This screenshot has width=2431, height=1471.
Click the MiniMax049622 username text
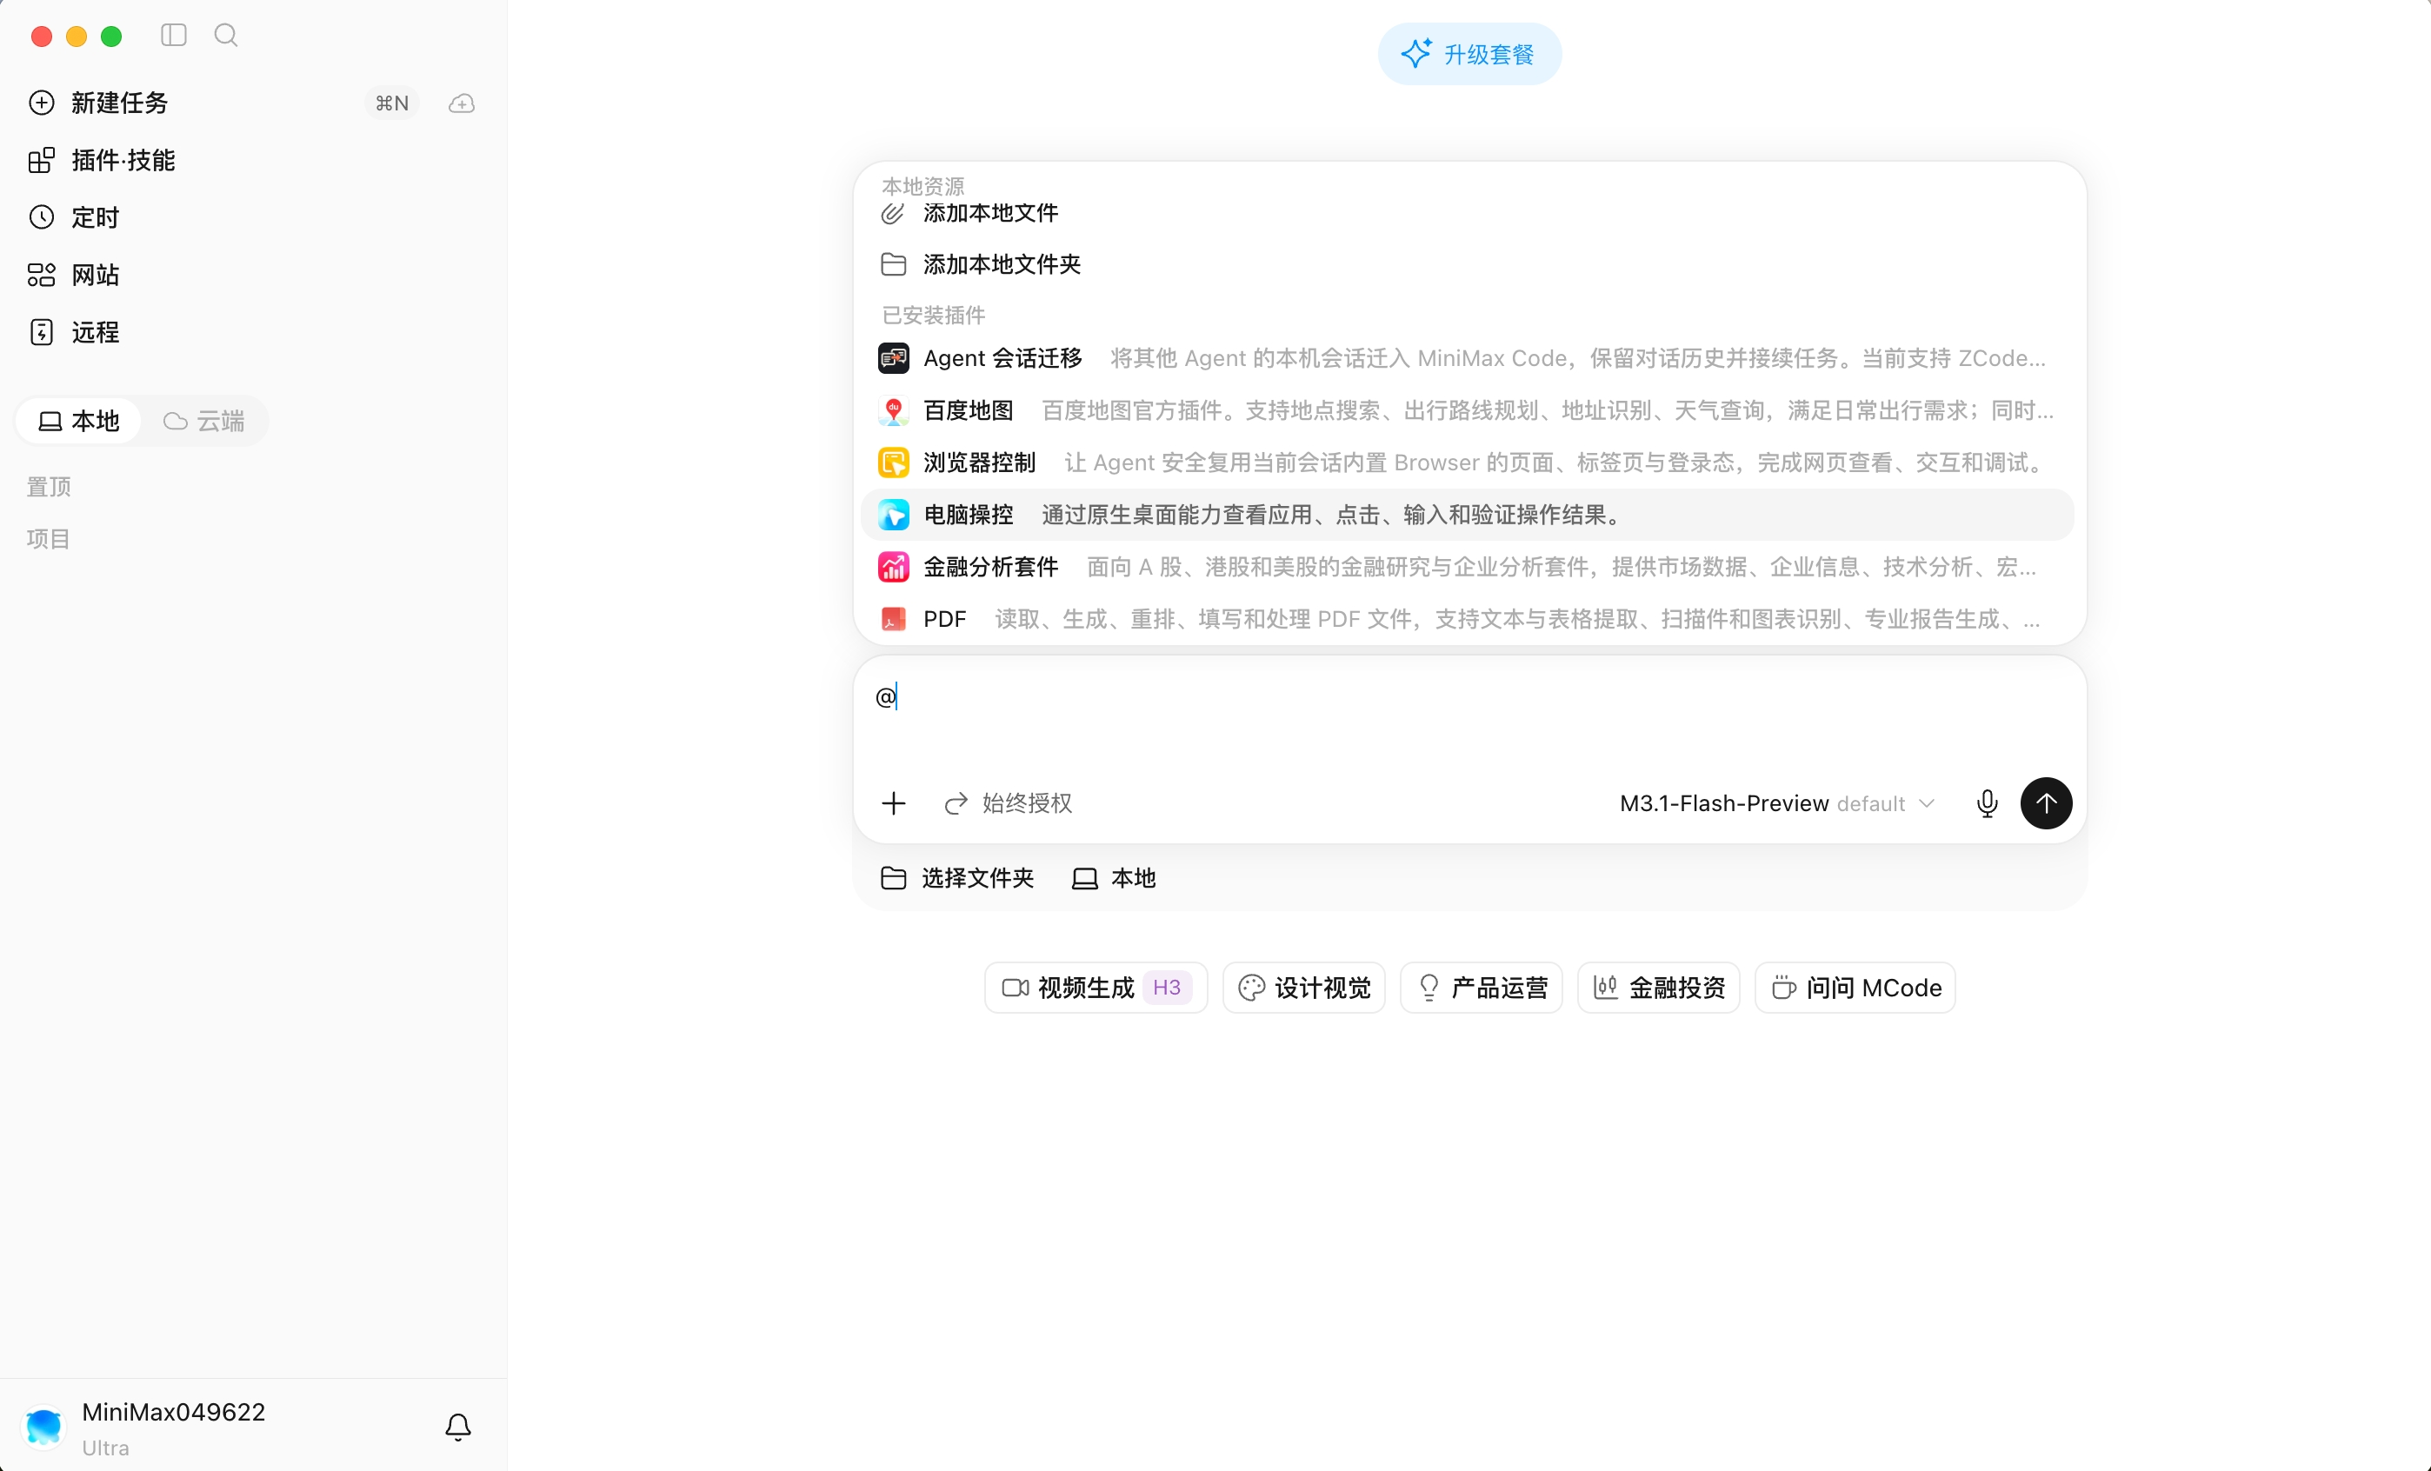pyautogui.click(x=174, y=1412)
